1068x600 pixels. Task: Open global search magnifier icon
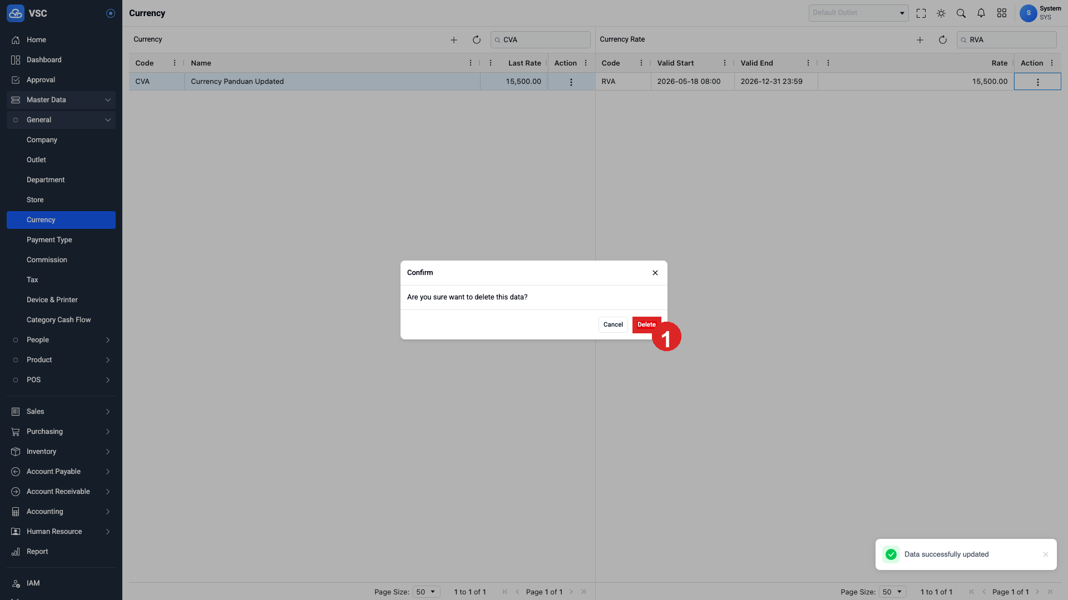coord(961,13)
